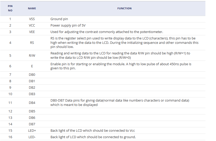Click the RS pin name cell
The width and height of the screenshot is (216, 141).
tap(32, 43)
